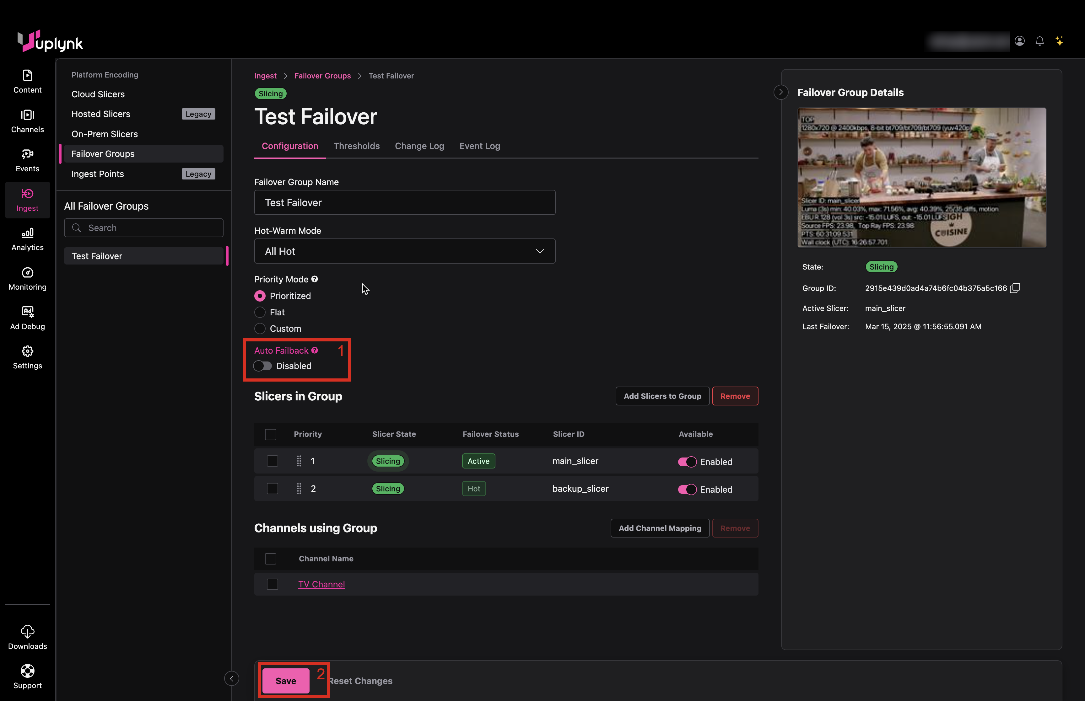Open the Channels sidebar icon
Viewport: 1085px width, 701px height.
(27, 115)
